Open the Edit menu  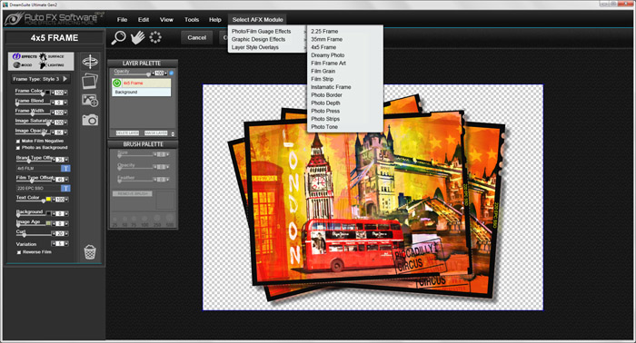[144, 19]
